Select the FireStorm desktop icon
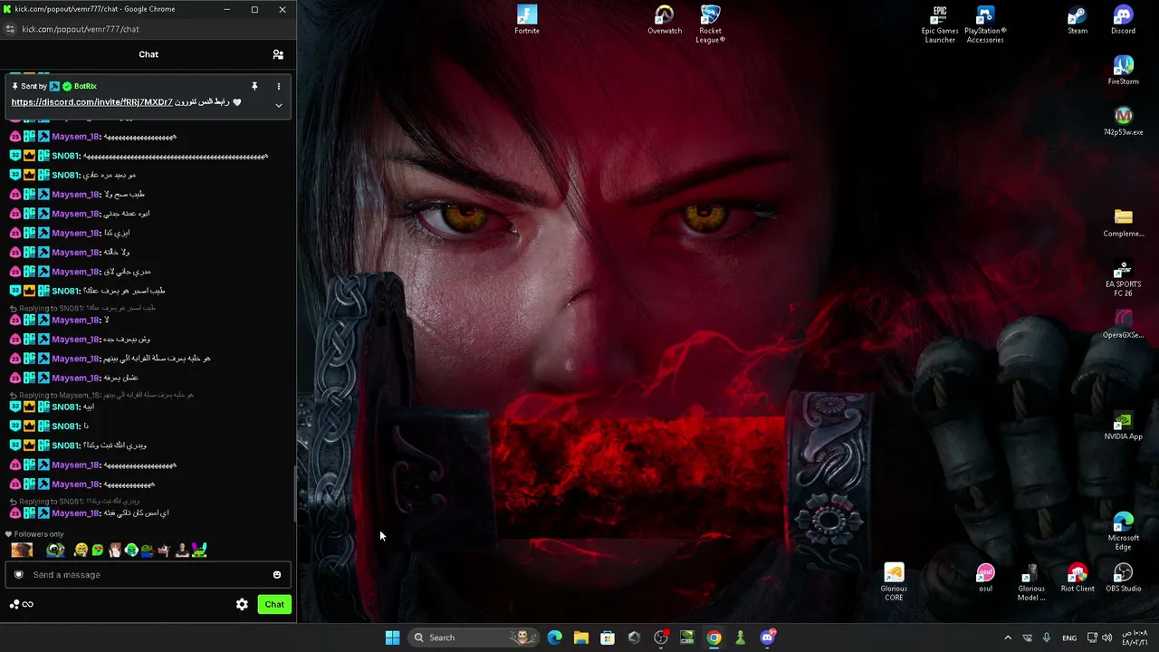 (x=1124, y=71)
